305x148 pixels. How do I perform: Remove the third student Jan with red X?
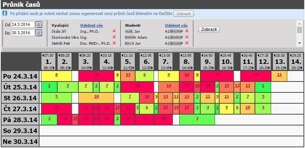click(x=187, y=43)
